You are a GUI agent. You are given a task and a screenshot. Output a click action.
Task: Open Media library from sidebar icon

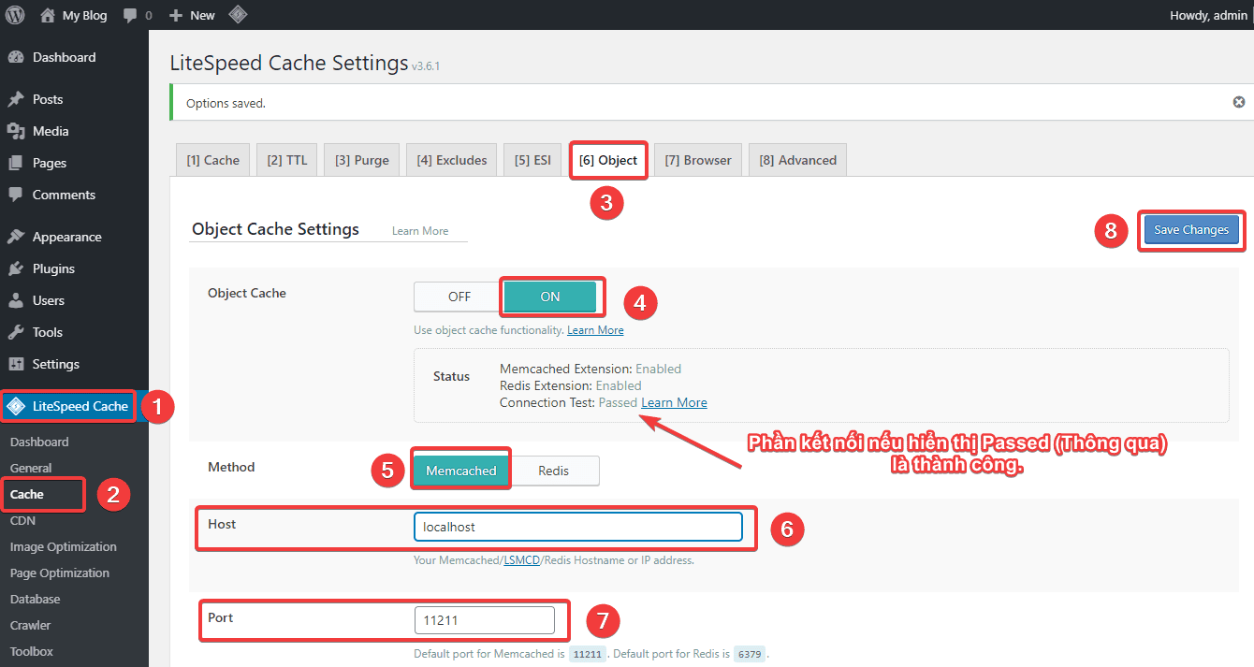16,131
